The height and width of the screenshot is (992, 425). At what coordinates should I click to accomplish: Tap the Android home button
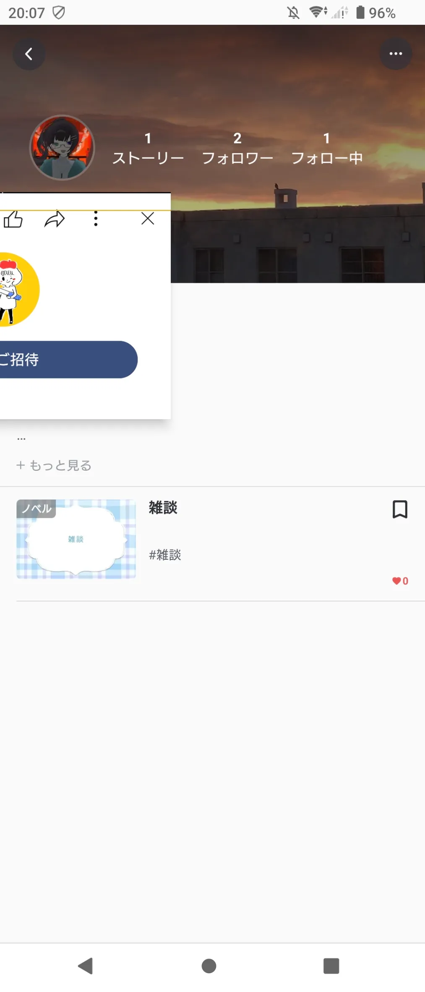pyautogui.click(x=209, y=966)
